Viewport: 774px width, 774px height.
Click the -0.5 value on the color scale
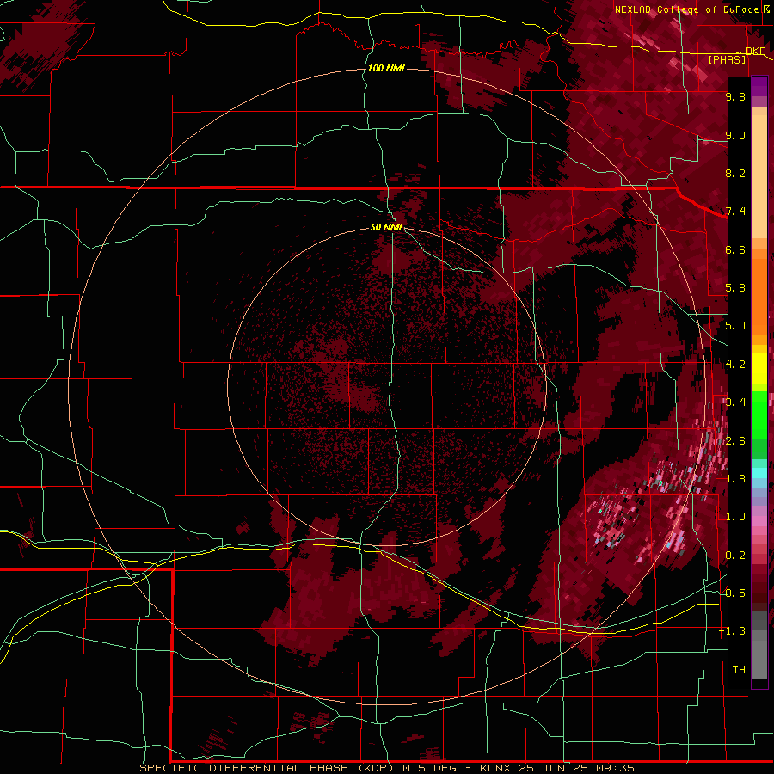tap(732, 593)
